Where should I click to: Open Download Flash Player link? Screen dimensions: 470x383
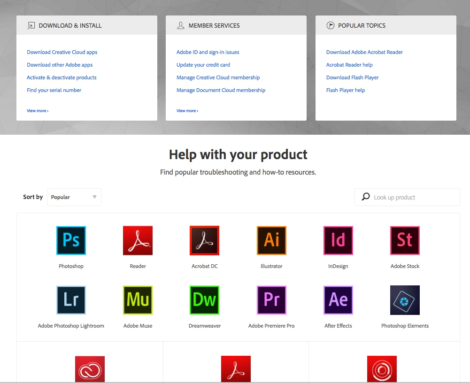353,77
